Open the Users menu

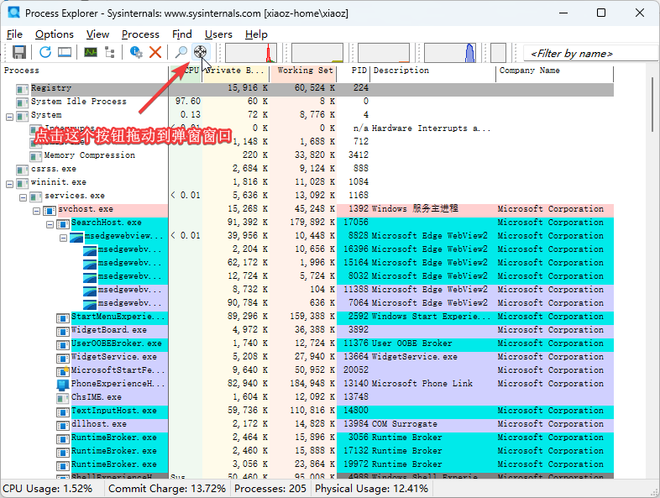218,34
